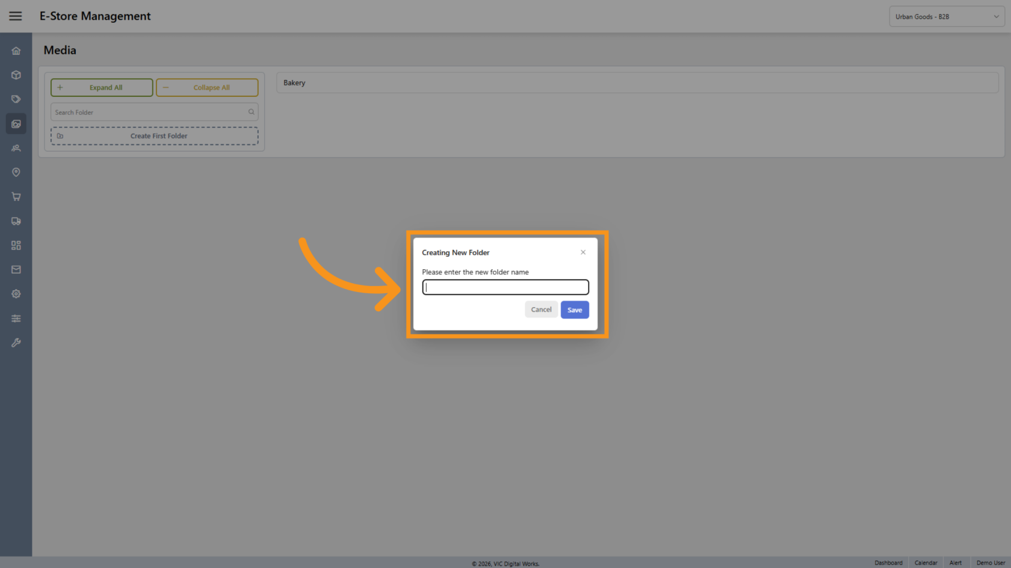Close the Creating New Folder dialog
1011x568 pixels.
[583, 252]
